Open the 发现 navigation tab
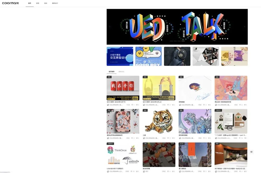The width and height of the screenshot is (261, 173). tap(38, 3)
